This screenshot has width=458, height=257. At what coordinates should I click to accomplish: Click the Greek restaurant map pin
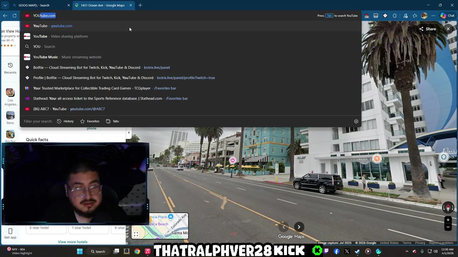pos(376,159)
